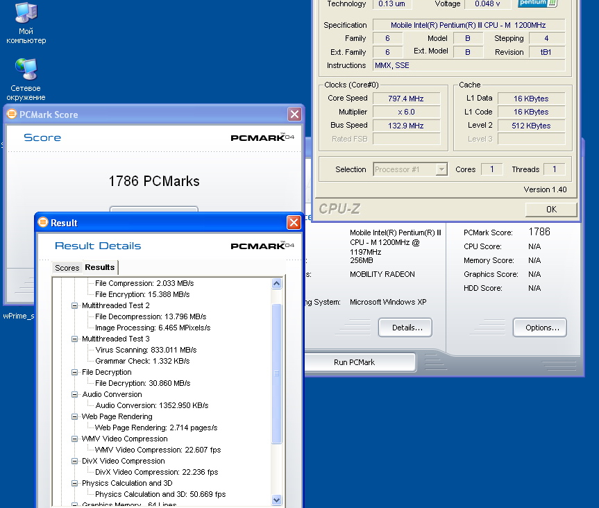
Task: Close the PCMark Score window
Action: pyautogui.click(x=294, y=114)
